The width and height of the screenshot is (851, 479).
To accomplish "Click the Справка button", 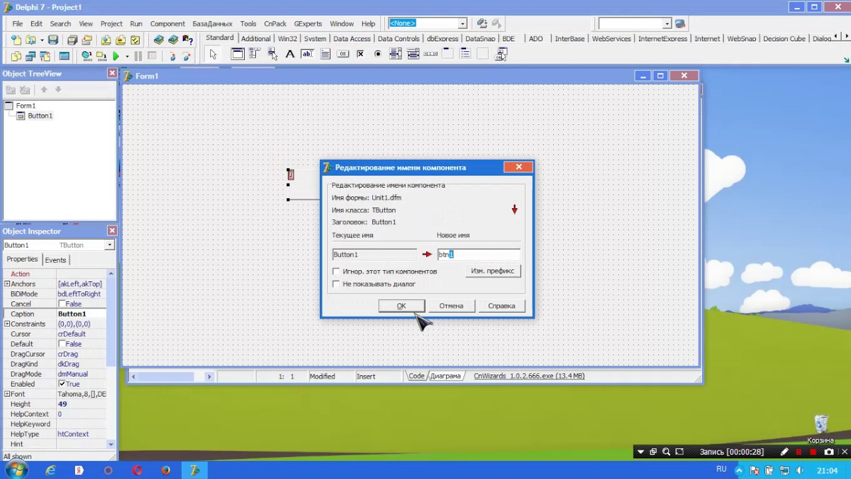I will [x=501, y=306].
